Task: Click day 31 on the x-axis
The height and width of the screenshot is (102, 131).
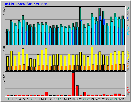Action: 123,99
